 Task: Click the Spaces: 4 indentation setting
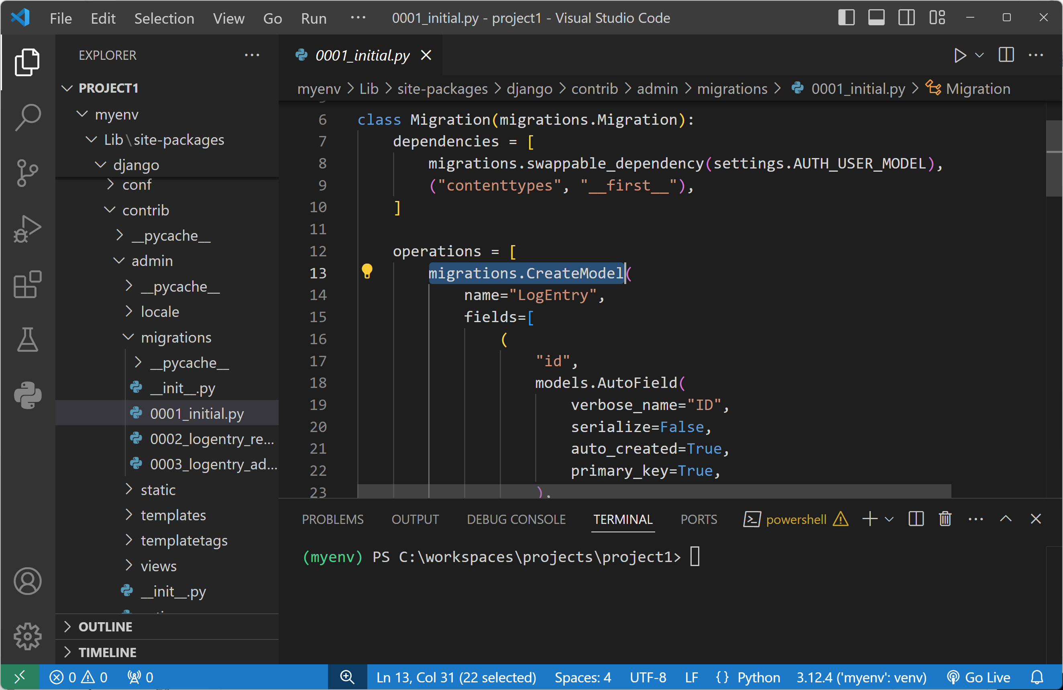582,678
